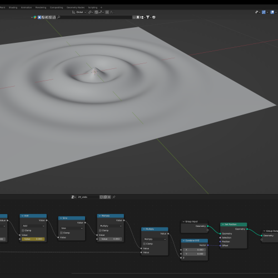This screenshot has width=278, height=278.
Task: Click the magnifier search icon
Action: pyautogui.click(x=58, y=17)
